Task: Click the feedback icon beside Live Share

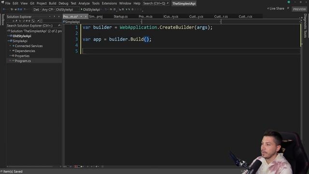Action: coord(288,8)
